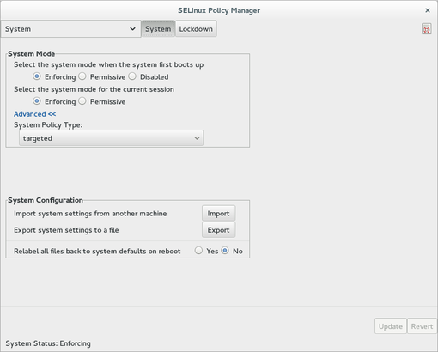Screen dimensions: 438x352
Task: Open the help icon at top right
Action: pyautogui.click(x=426, y=29)
